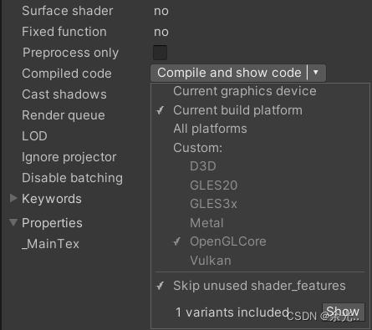Viewport: 372px width, 330px height.
Task: Select GLES20 under Custom platforms
Action: 213,185
